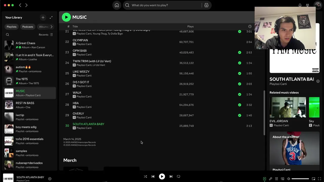Image resolution: width=324 pixels, height=182 pixels.
Task: Click the Title column header
Action: click(75, 26)
